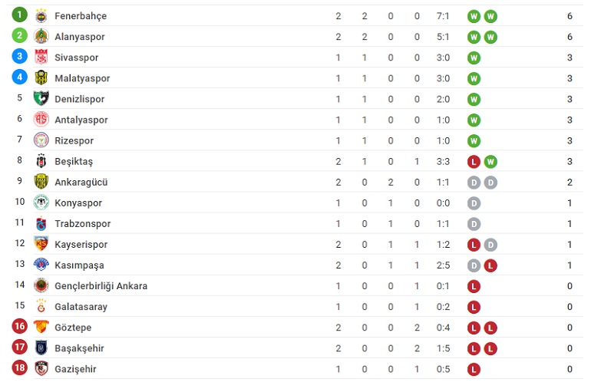Viewport: 591px width, 382px height.
Task: Click the Galatasaray team logo
Action: (41, 306)
